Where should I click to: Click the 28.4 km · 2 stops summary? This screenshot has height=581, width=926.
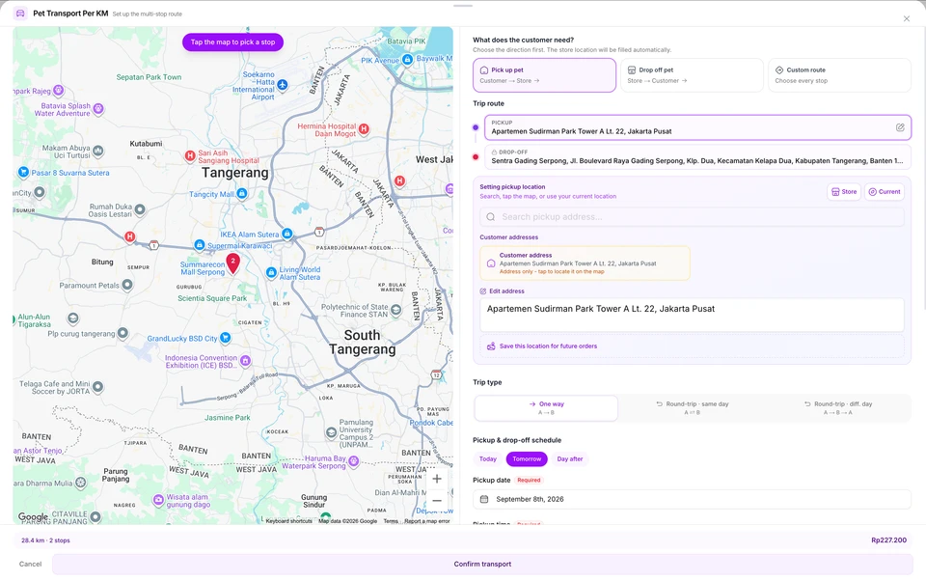click(45, 540)
